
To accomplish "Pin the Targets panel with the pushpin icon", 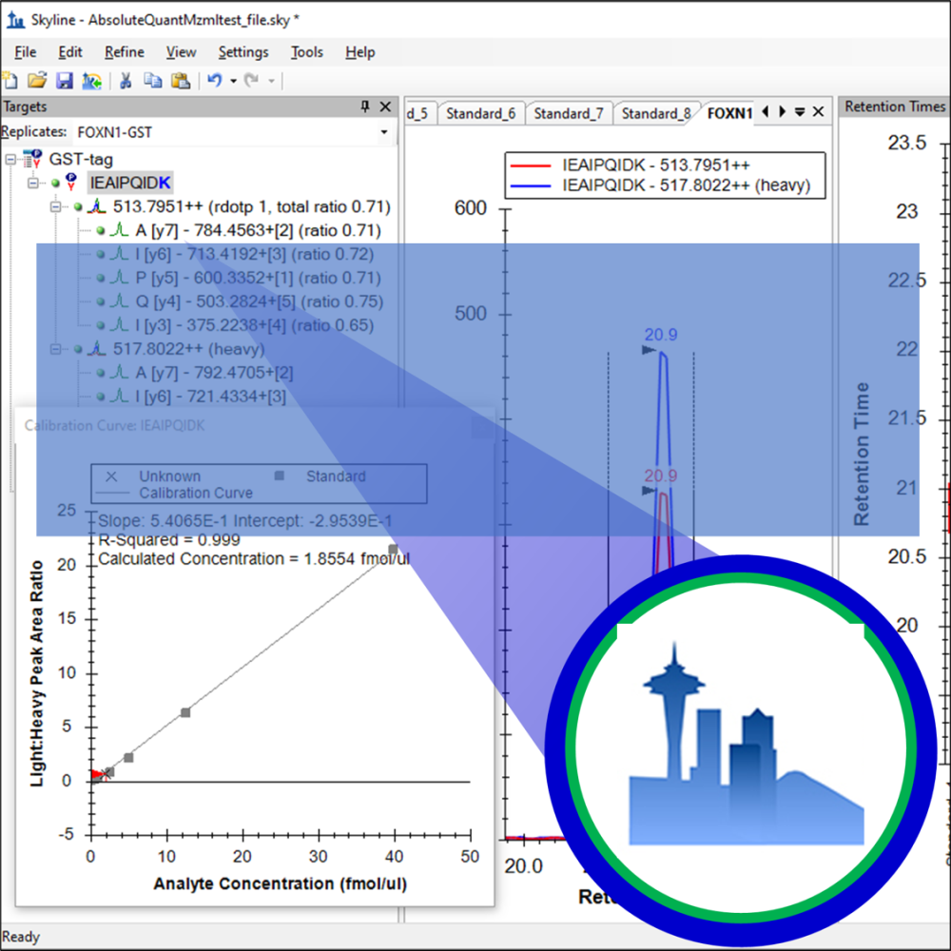I will tap(364, 107).
